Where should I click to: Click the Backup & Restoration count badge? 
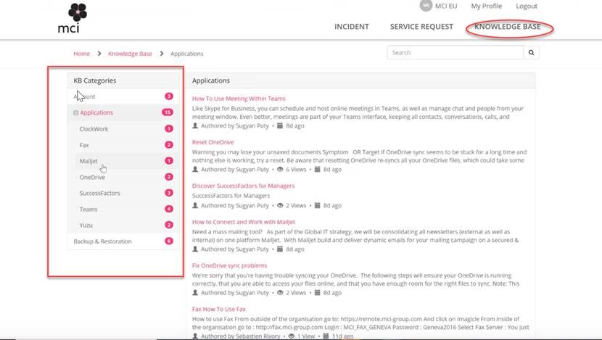169,241
